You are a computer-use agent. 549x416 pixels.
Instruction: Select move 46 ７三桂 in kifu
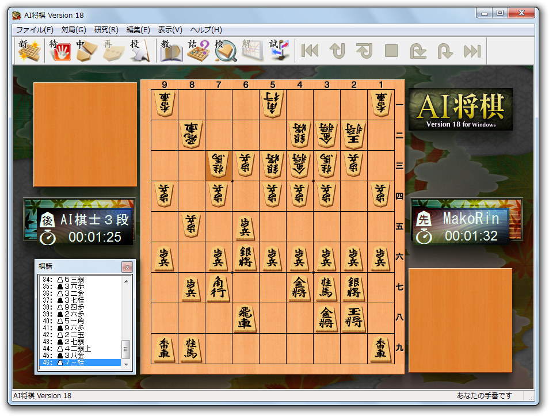coord(81,362)
